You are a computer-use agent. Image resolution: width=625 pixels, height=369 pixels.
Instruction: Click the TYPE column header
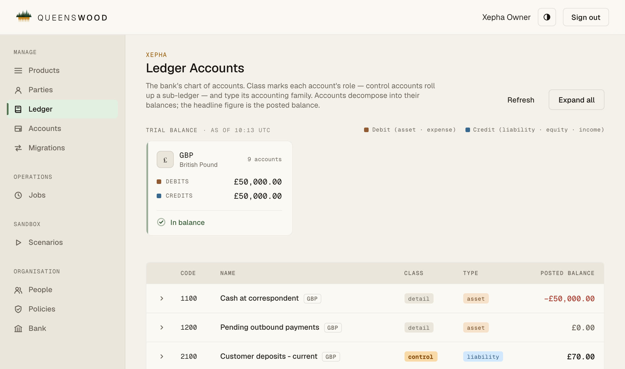[471, 273]
